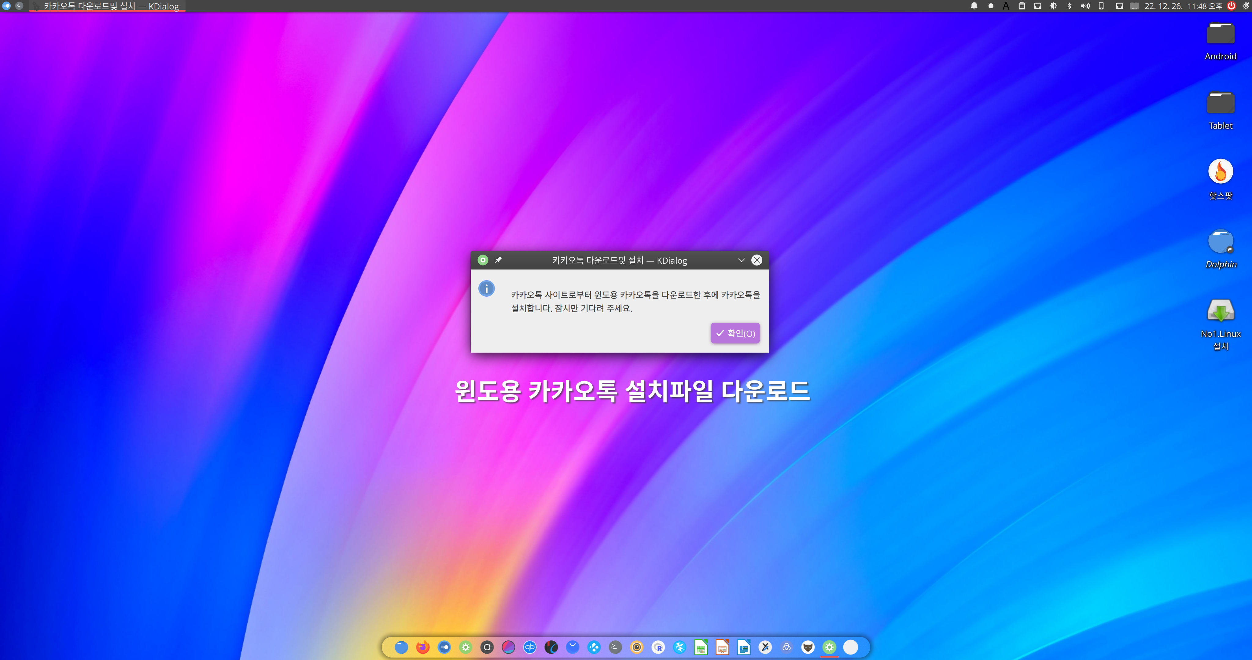
Task: Open the R application in dock
Action: [x=658, y=647]
